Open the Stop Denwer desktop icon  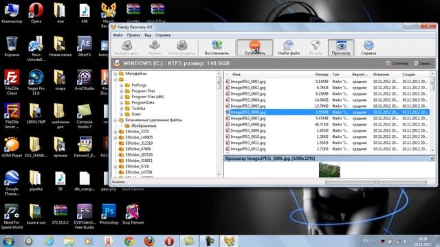[133, 214]
